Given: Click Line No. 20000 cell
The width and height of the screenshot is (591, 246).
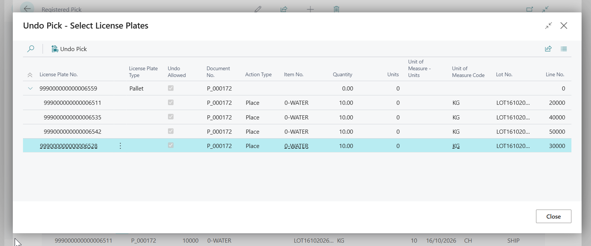Looking at the screenshot, I should [x=557, y=103].
